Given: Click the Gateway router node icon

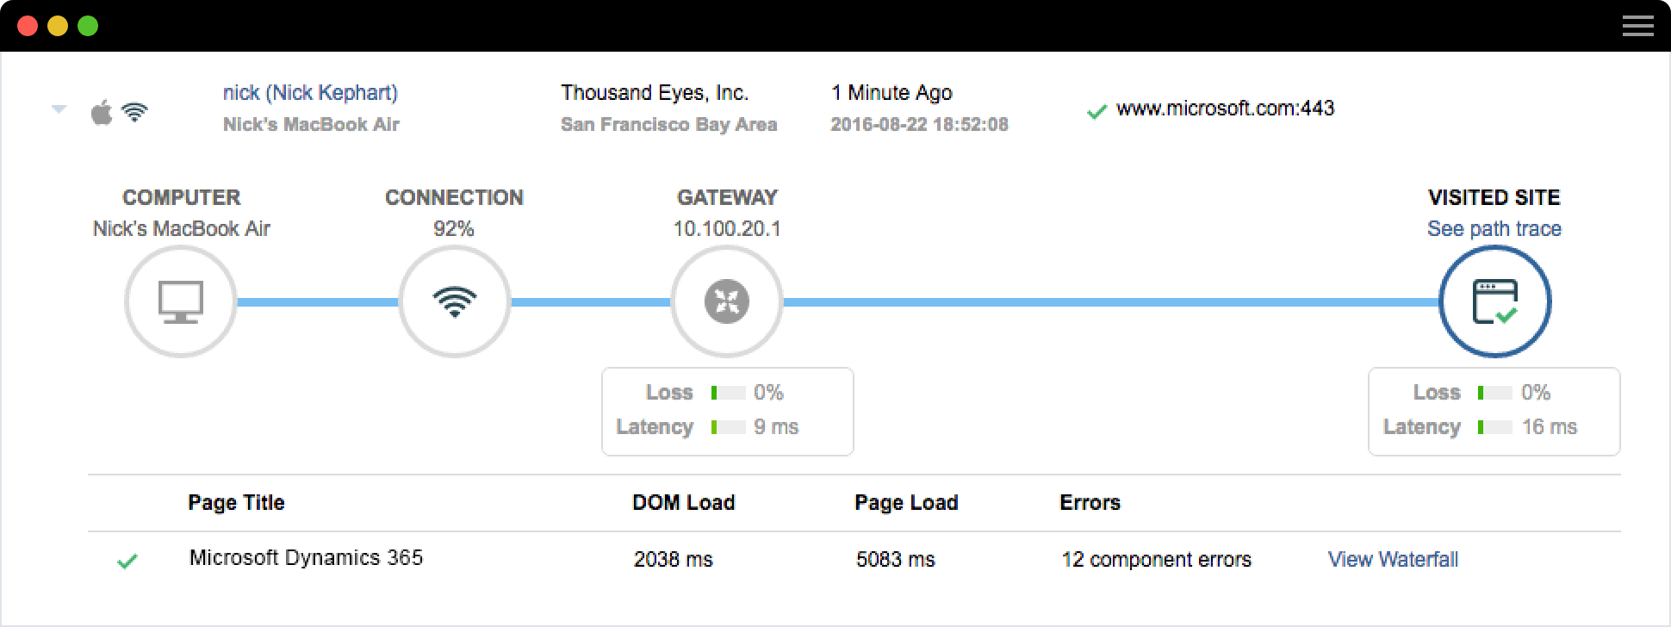Looking at the screenshot, I should tap(726, 301).
